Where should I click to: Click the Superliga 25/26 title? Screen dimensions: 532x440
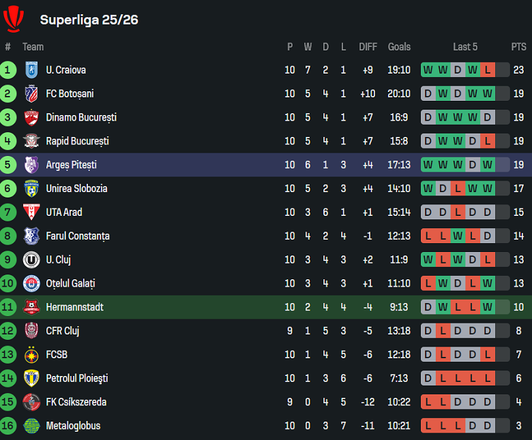89,20
